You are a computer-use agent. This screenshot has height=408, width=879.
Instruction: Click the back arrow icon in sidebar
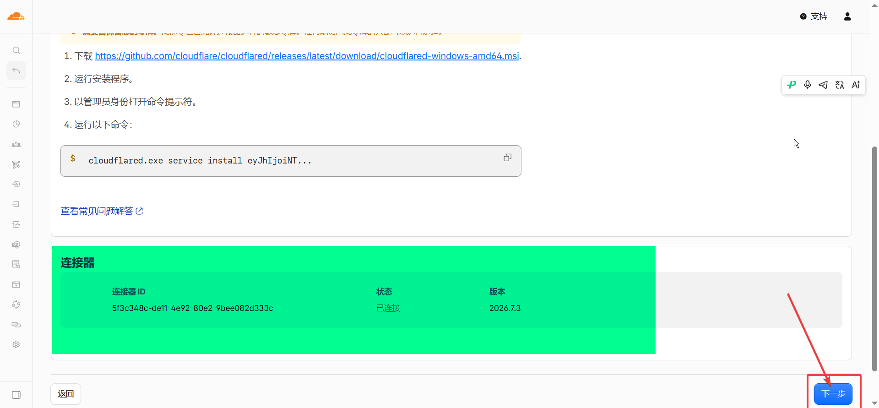16,71
